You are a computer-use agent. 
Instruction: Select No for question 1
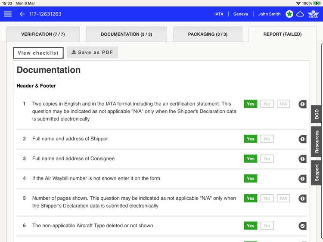pos(267,104)
